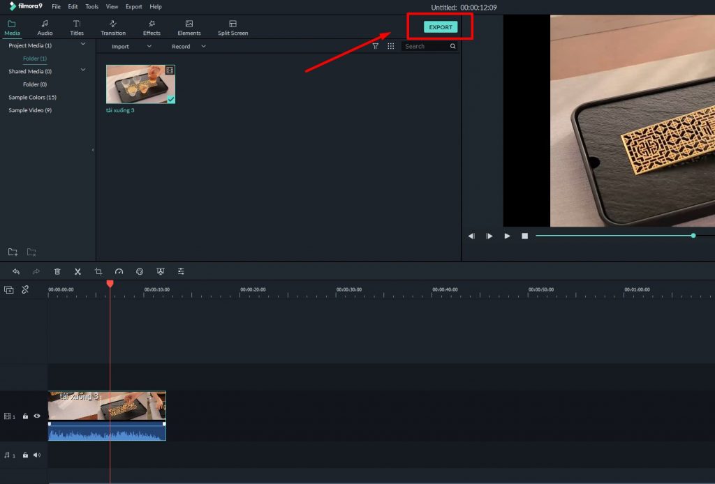Click the Audio Mixer icon in timeline toolbar
The width and height of the screenshot is (715, 484).
pyautogui.click(x=180, y=271)
